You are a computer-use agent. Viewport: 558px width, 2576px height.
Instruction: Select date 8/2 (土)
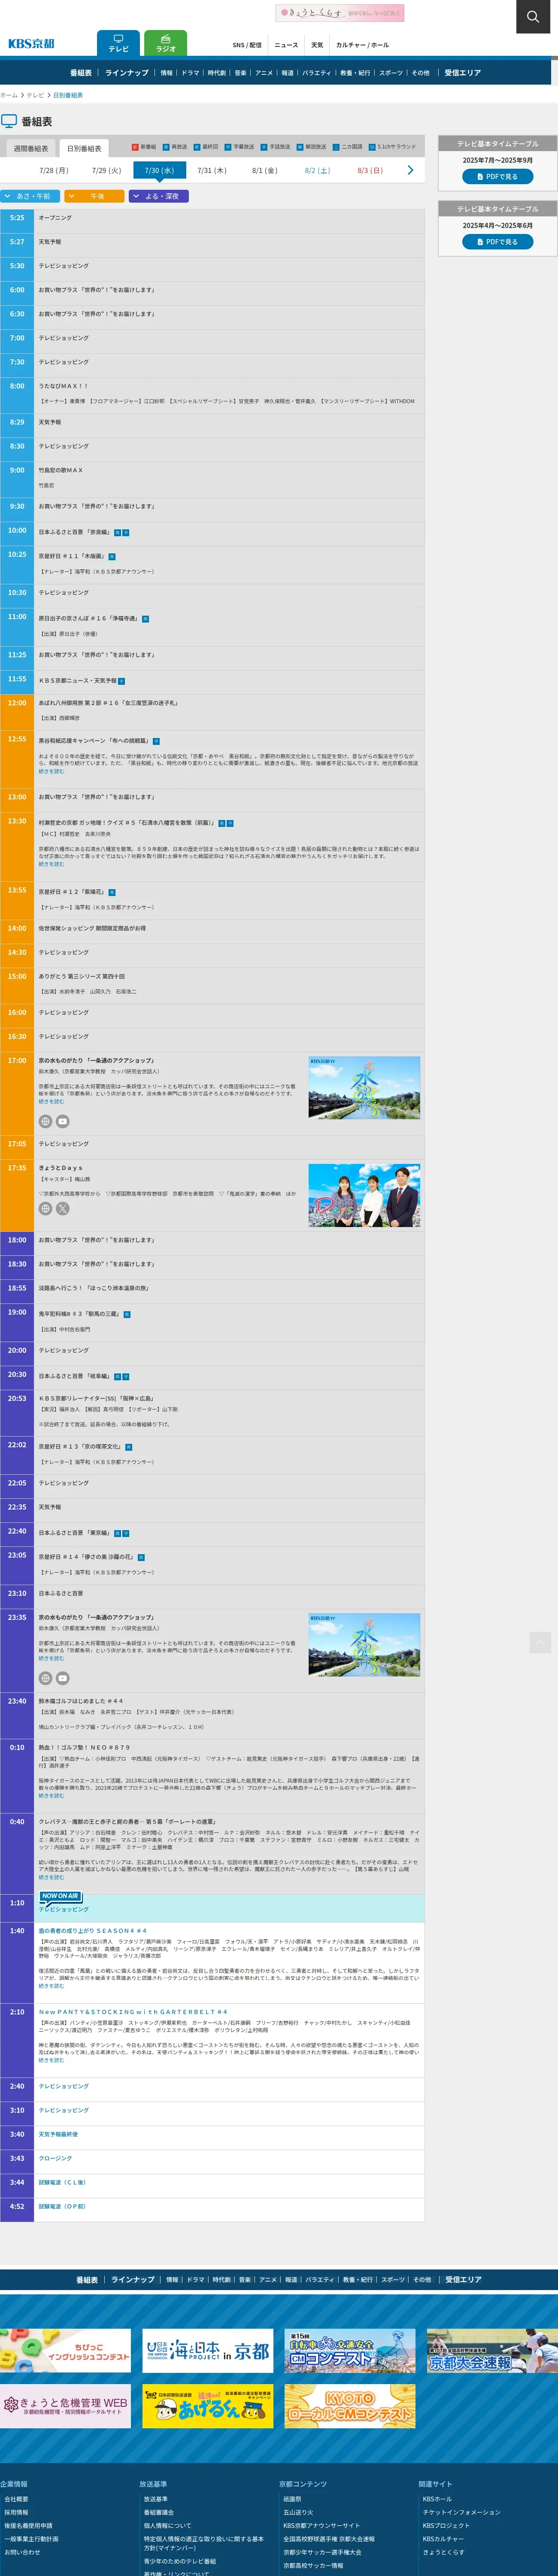click(x=317, y=170)
